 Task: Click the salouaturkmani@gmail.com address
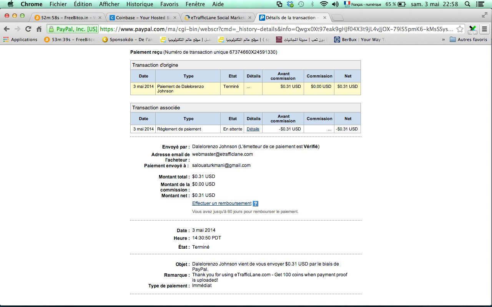(221, 165)
